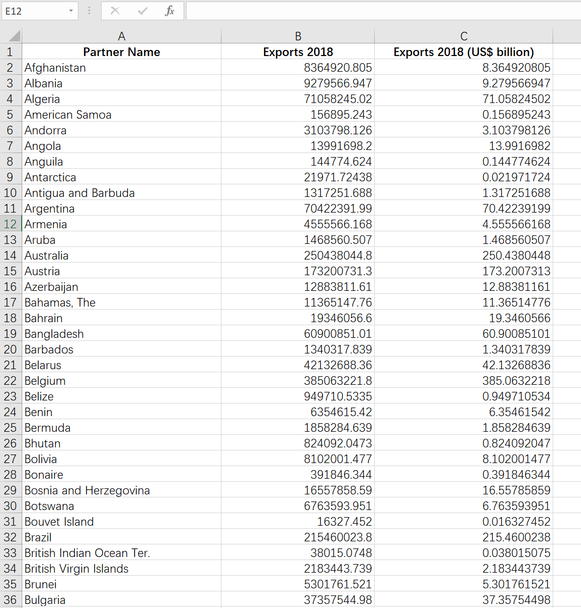Click the value 173.2007313
The height and width of the screenshot is (608, 581).
click(x=516, y=271)
